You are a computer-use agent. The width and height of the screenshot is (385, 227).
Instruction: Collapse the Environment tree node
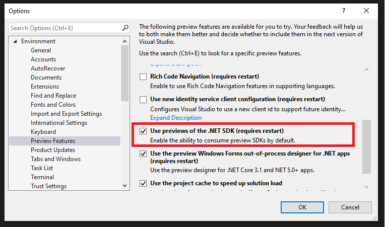(x=15, y=41)
